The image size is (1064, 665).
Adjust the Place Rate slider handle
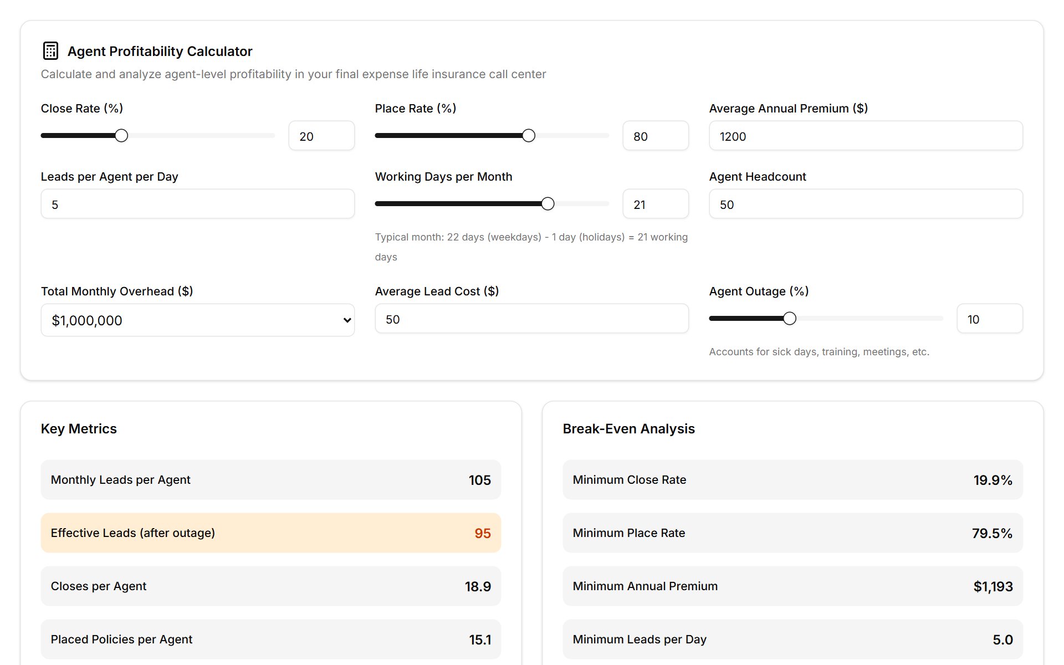pyautogui.click(x=529, y=136)
